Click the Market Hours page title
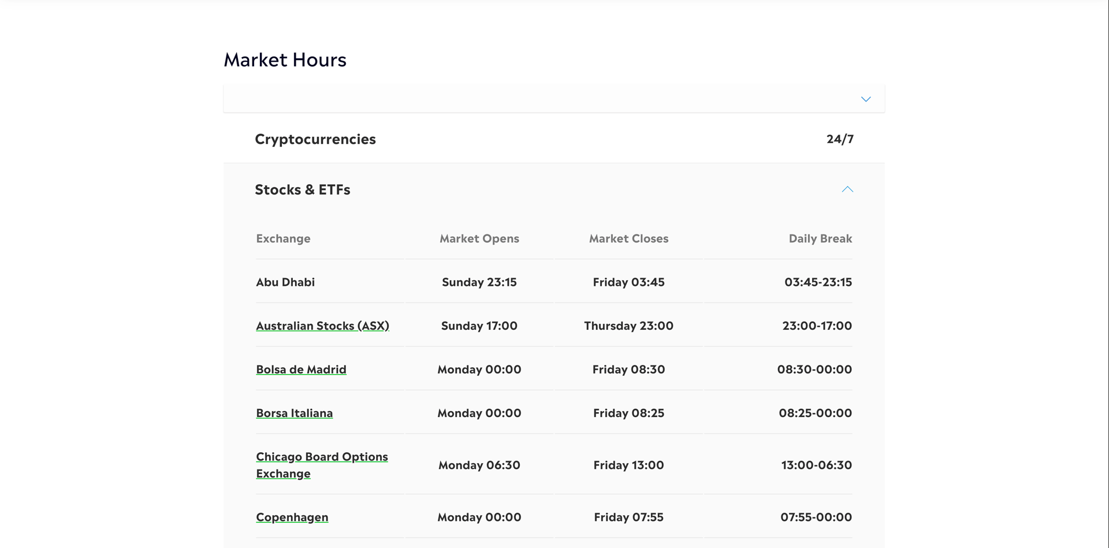Viewport: 1109px width, 548px height. pos(285,59)
